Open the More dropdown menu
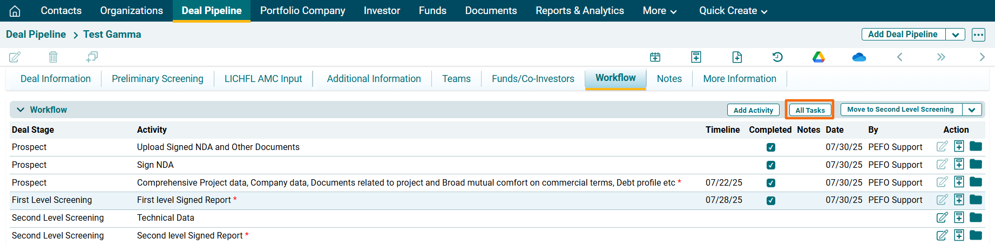The image size is (995, 245). tap(659, 11)
